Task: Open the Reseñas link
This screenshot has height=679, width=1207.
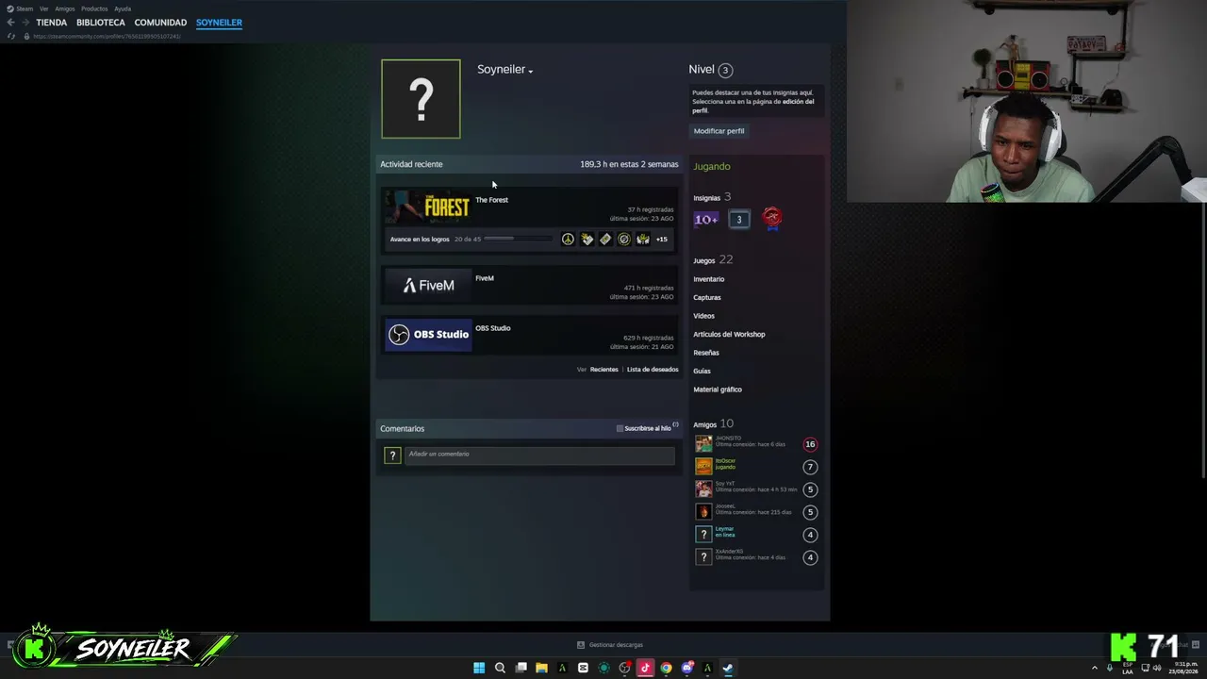Action: [706, 353]
